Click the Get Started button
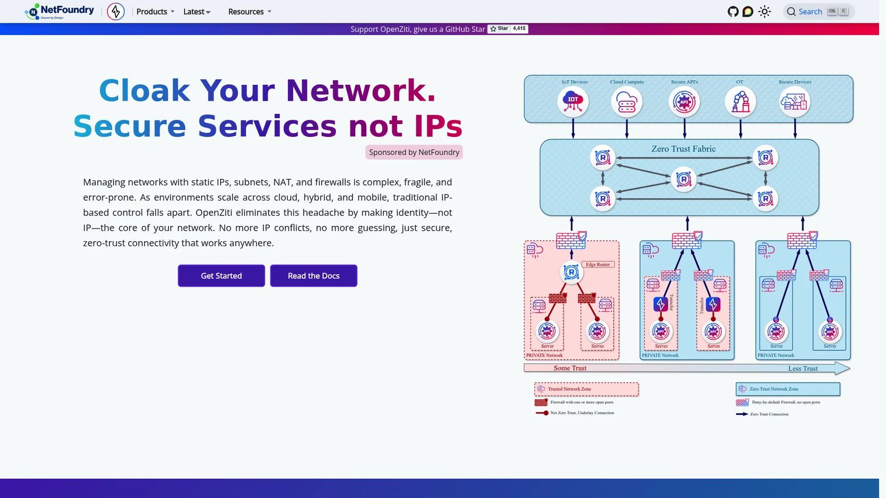The width and height of the screenshot is (886, 498). coord(221,276)
